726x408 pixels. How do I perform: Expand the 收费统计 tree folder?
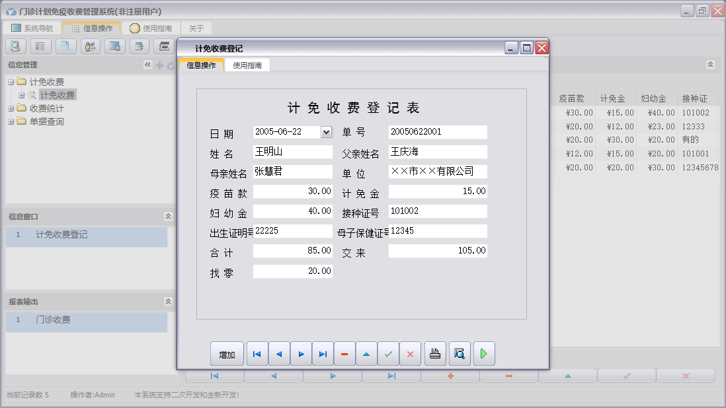click(x=11, y=108)
